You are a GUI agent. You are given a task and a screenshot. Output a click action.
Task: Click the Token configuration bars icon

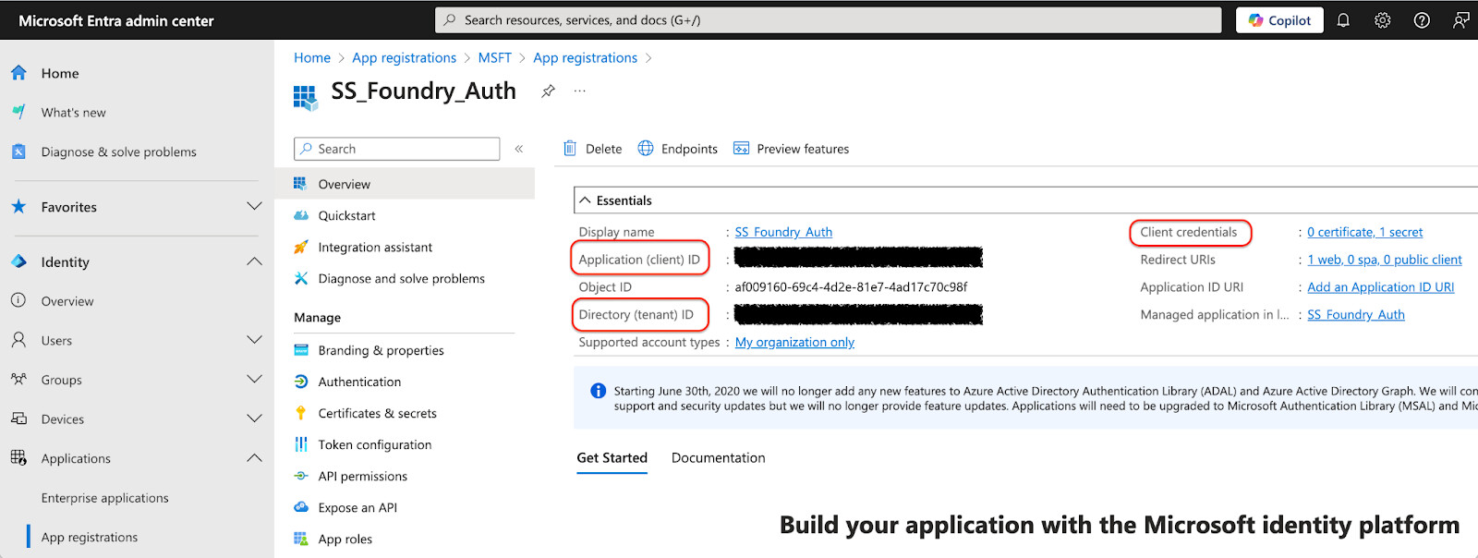point(300,444)
